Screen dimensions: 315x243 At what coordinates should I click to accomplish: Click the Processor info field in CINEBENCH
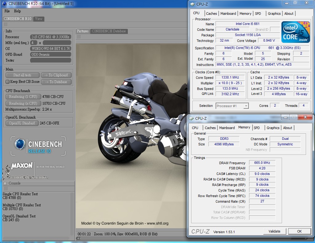point(50,37)
